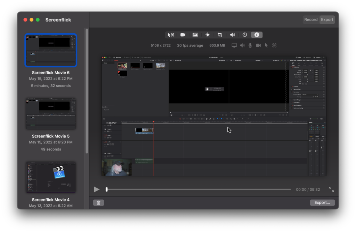This screenshot has height=232, width=356.
Task: Switch to the Export tab
Action: 327,20
